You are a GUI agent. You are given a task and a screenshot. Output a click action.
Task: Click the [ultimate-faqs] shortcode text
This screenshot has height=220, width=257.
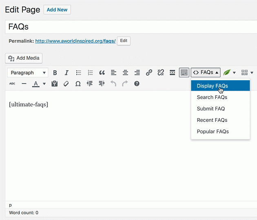[x=29, y=104]
